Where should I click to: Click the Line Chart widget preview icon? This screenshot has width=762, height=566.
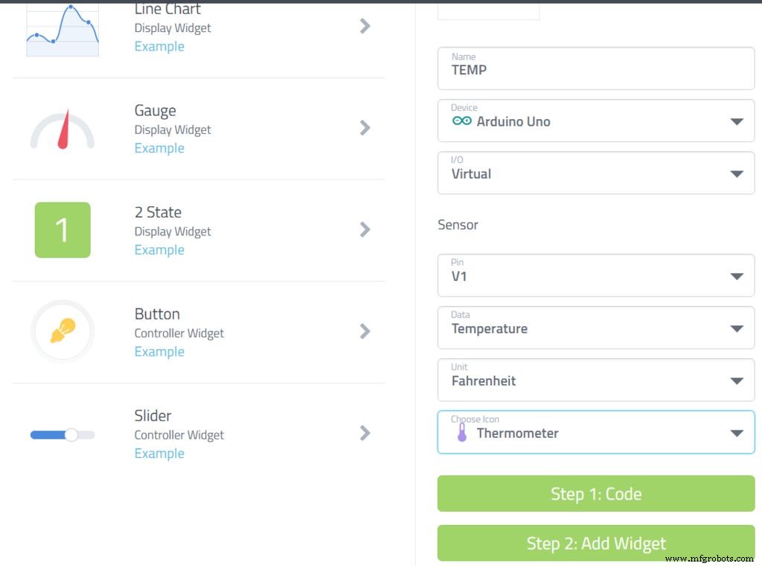[63, 30]
